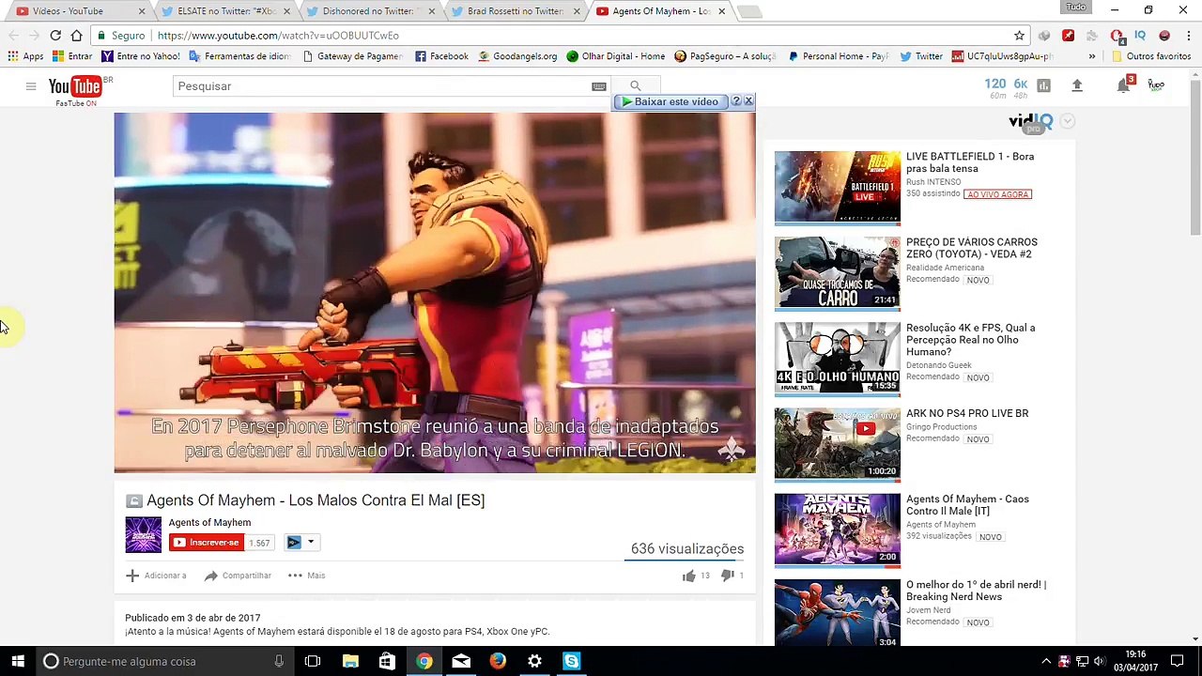Image resolution: width=1202 pixels, height=676 pixels.
Task: Dislike the video with thumbs down
Action: pos(727,576)
